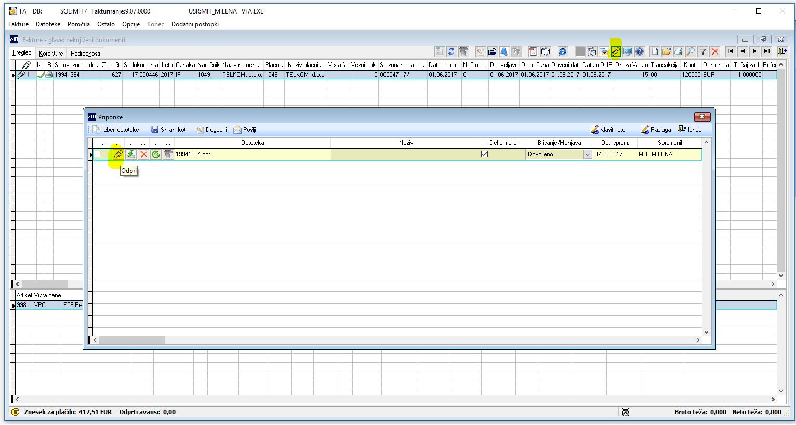Delete the attachment with the red X icon
This screenshot has height=425, width=796.
coord(143,154)
